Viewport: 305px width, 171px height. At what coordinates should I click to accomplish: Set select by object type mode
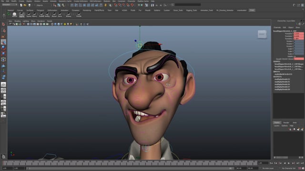point(59,5)
